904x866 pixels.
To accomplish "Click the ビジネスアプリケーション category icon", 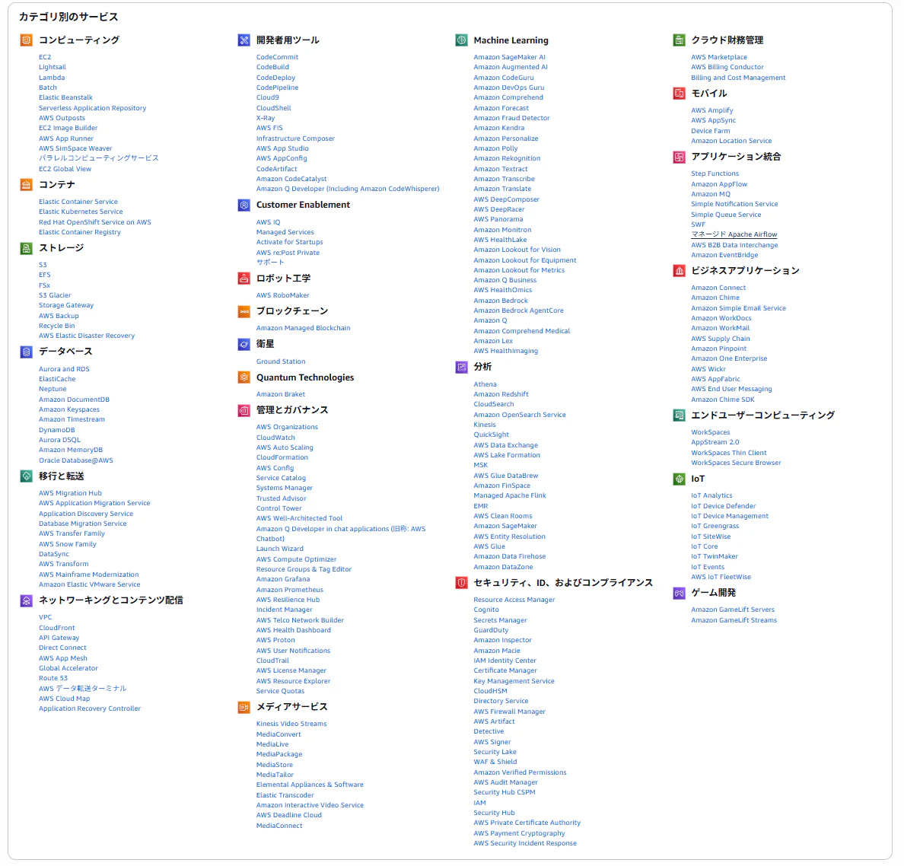I will click(x=680, y=270).
